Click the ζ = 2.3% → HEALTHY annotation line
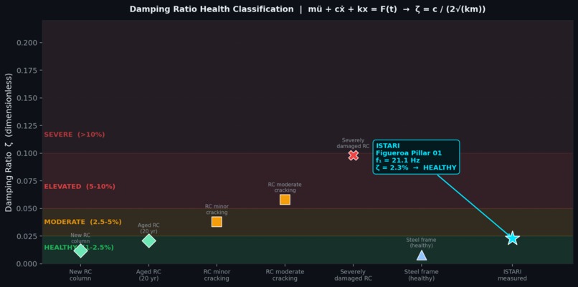The width and height of the screenshot is (578, 287). tap(416, 167)
